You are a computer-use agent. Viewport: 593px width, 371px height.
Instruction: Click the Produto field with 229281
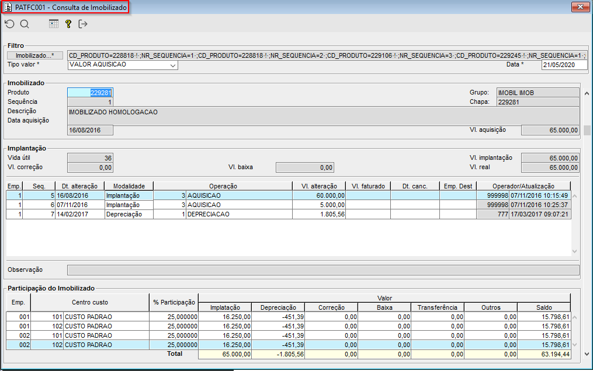pyautogui.click(x=90, y=92)
